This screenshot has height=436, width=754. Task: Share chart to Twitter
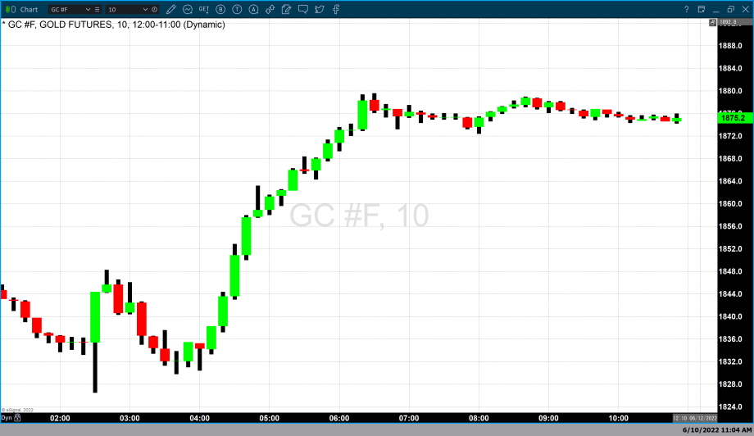[x=319, y=9]
